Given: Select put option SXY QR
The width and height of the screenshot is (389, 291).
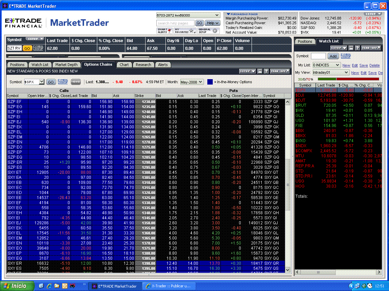Looking at the screenshot, I should coord(271,263).
